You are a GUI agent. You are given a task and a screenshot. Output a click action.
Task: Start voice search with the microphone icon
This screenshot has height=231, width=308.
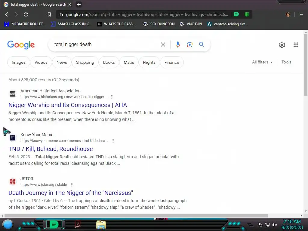(177, 45)
